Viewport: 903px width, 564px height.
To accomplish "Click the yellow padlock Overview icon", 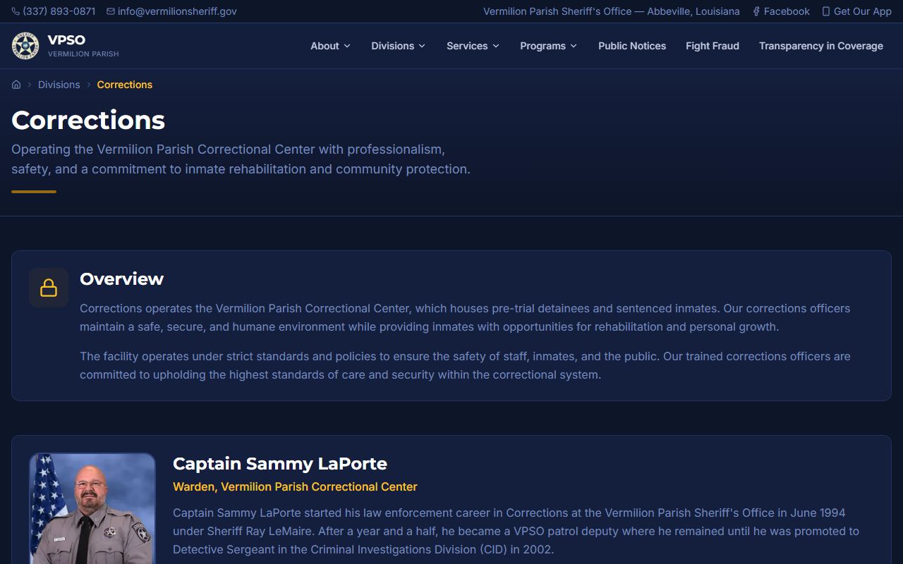I will point(49,288).
